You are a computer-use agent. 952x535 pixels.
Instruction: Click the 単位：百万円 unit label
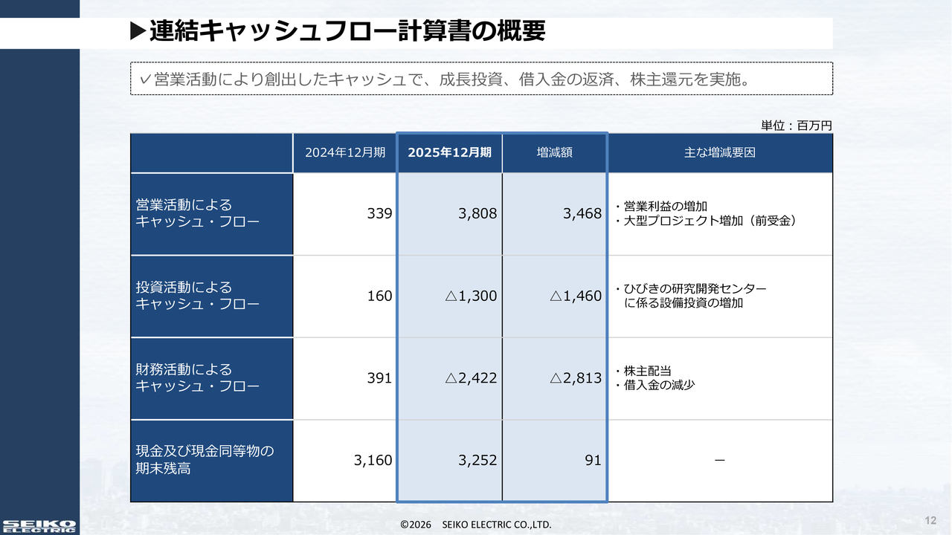tap(796, 126)
